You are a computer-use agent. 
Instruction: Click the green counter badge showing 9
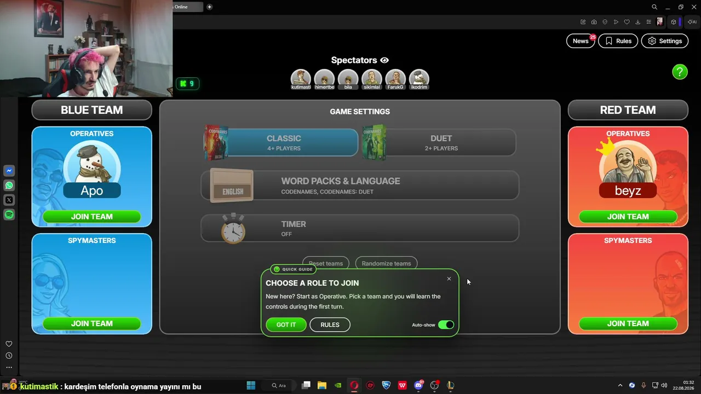[187, 84]
